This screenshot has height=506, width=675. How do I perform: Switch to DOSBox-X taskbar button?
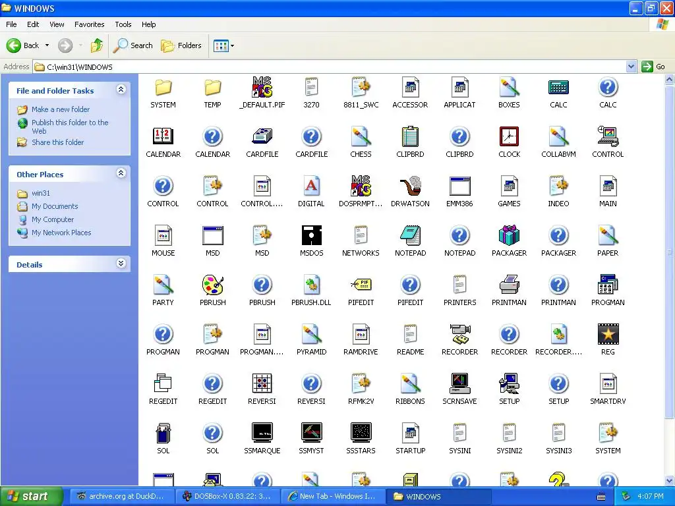pyautogui.click(x=227, y=496)
